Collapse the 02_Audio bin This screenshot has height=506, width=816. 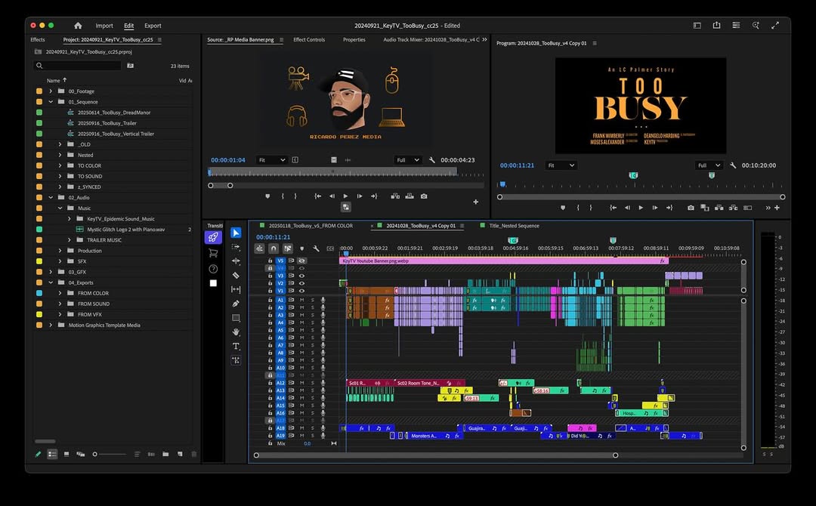(51, 198)
